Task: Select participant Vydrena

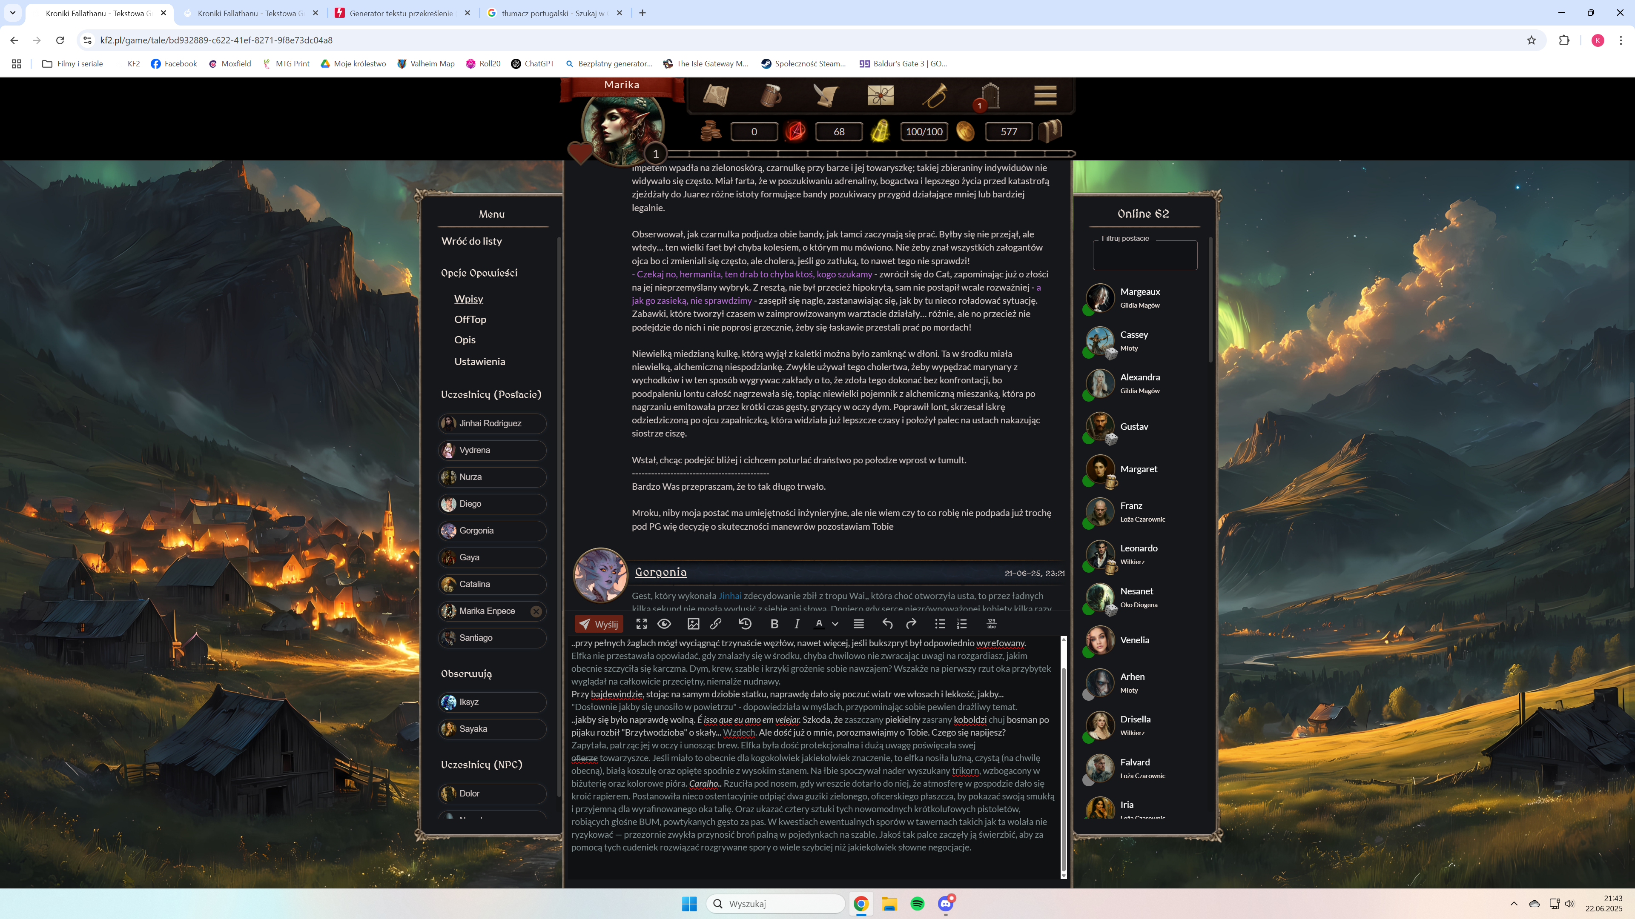Action: [x=492, y=450]
